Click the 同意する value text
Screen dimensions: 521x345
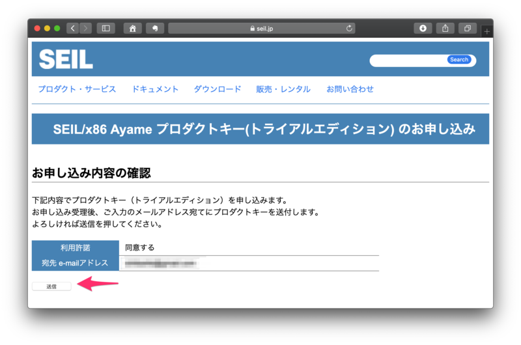click(139, 247)
